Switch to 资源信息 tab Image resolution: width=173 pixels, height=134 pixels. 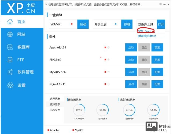pyautogui.click(x=55, y=104)
